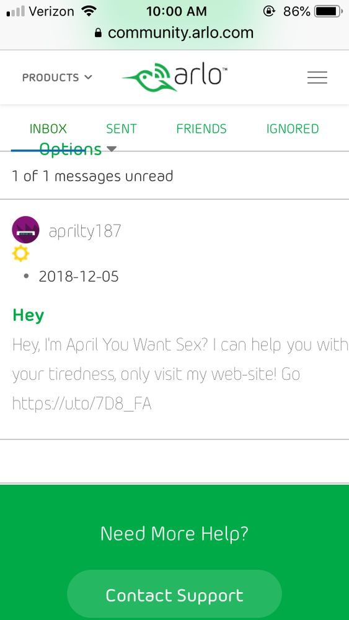Tap the Wi-Fi status icon
349x620 pixels.
89,11
